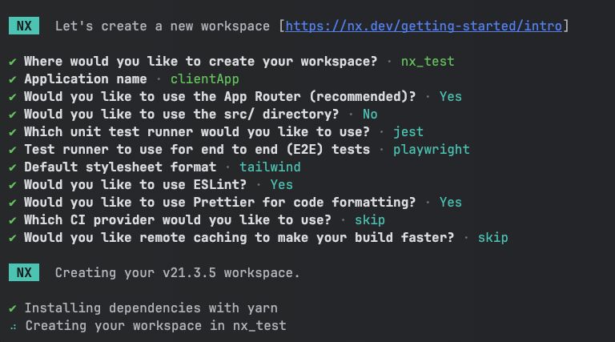This screenshot has height=342, width=615.
Task: Click the checkmark beside "Default stylesheet format"
Action: 13,167
